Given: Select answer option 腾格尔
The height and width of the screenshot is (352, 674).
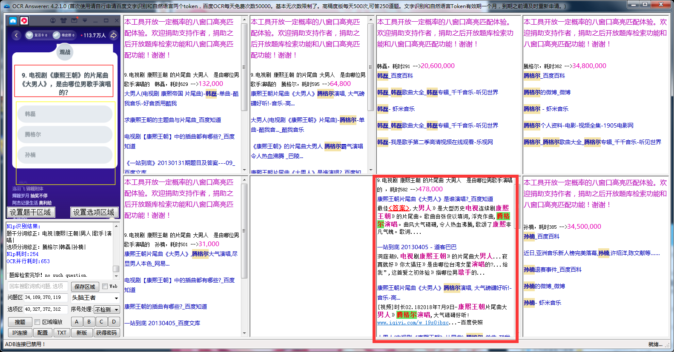Looking at the screenshot, I should 65,134.
